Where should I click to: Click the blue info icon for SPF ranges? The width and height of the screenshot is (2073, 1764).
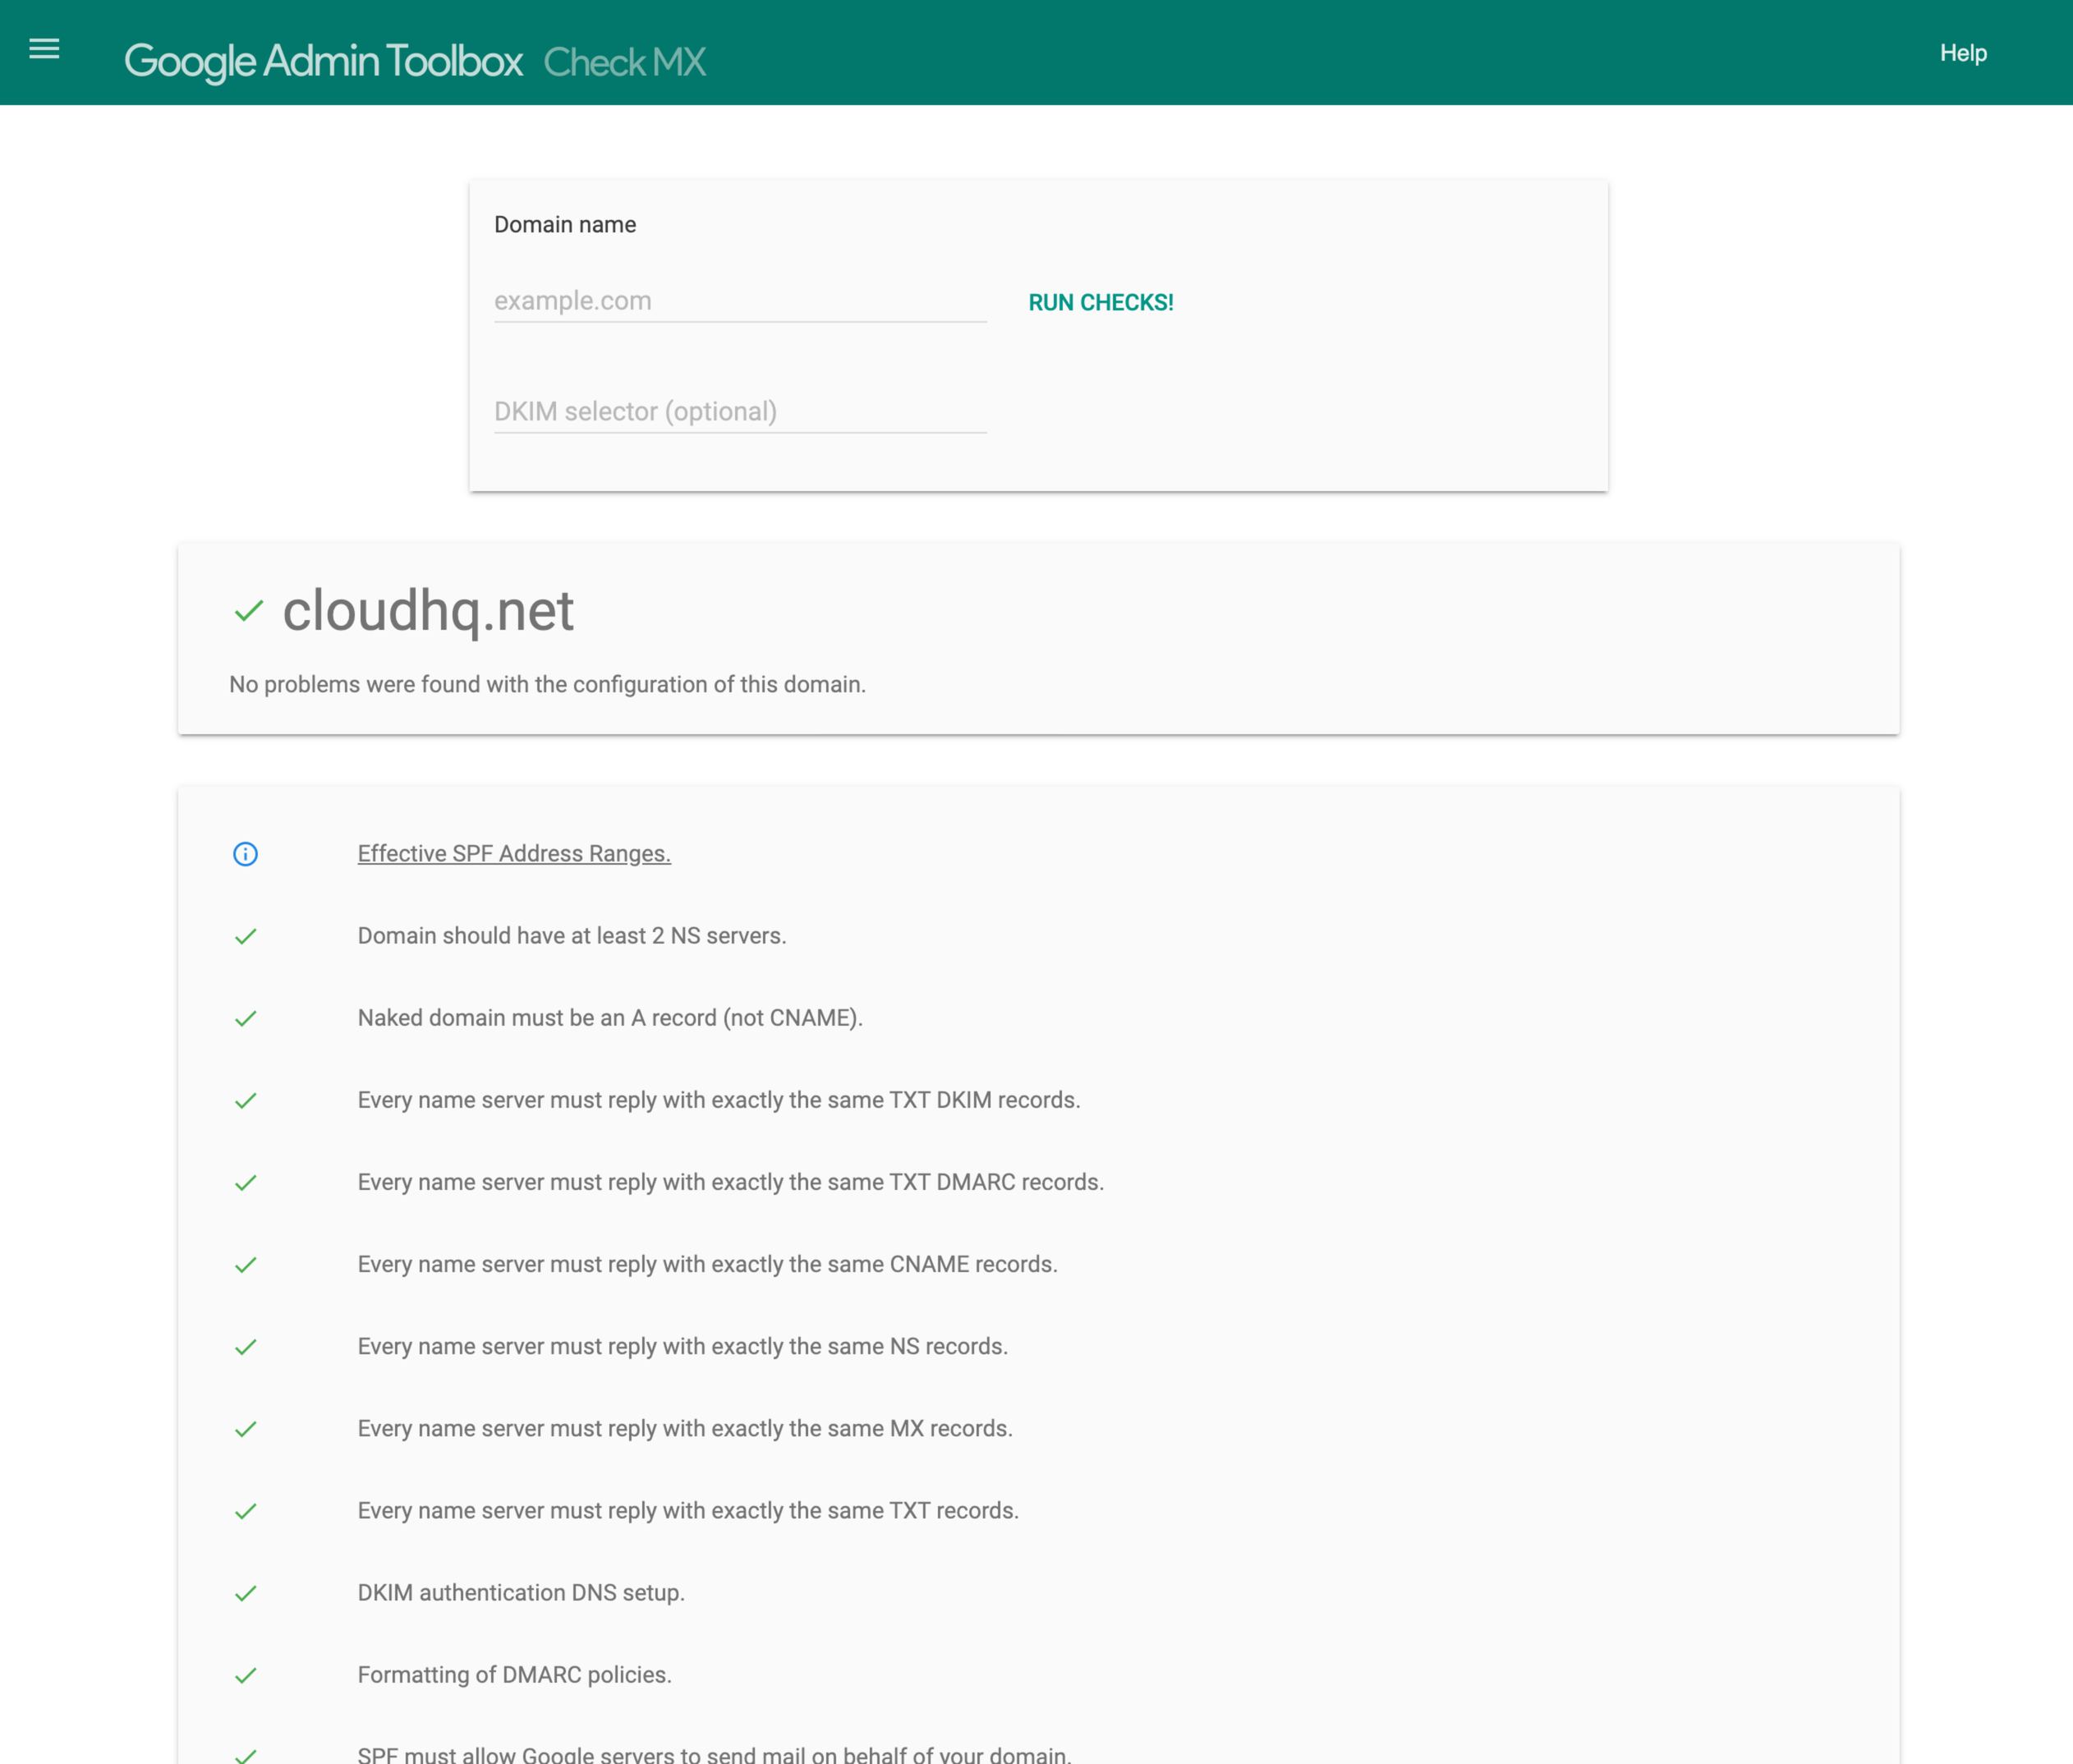(245, 854)
